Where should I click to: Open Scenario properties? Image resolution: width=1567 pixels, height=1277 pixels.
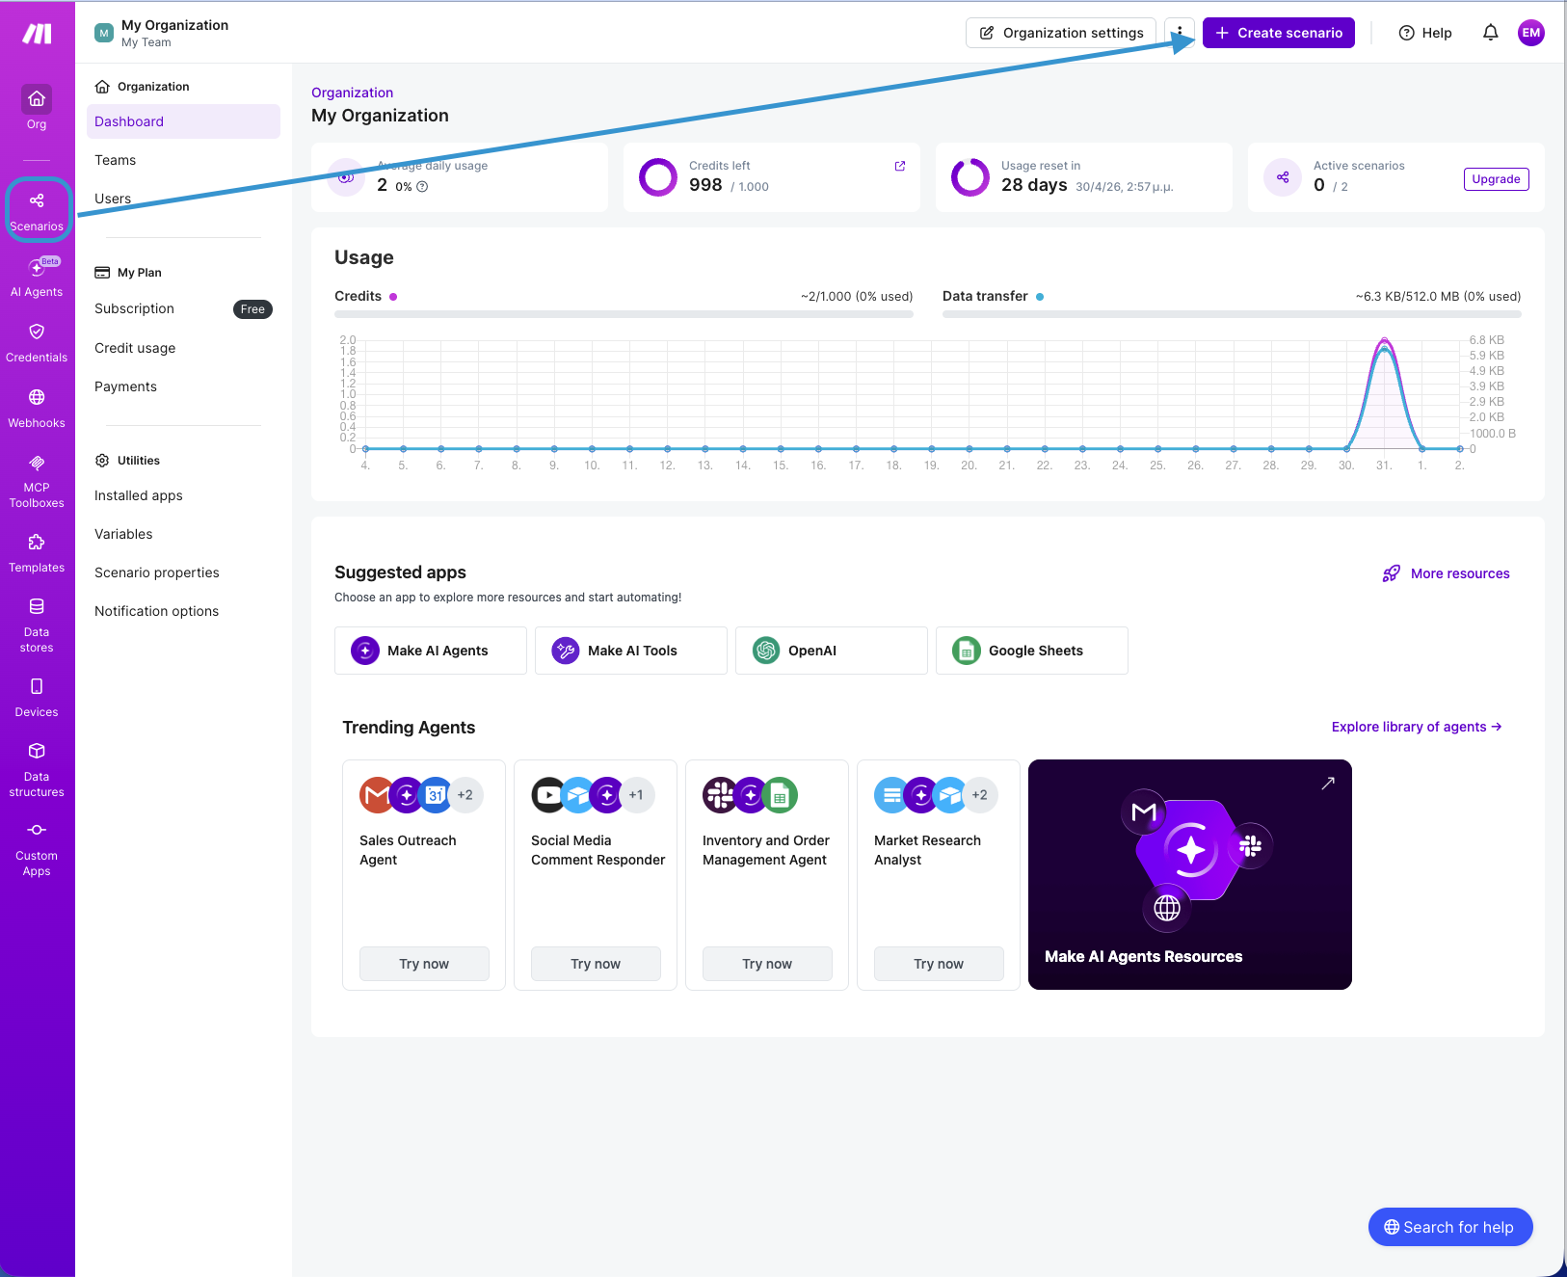[x=157, y=572]
